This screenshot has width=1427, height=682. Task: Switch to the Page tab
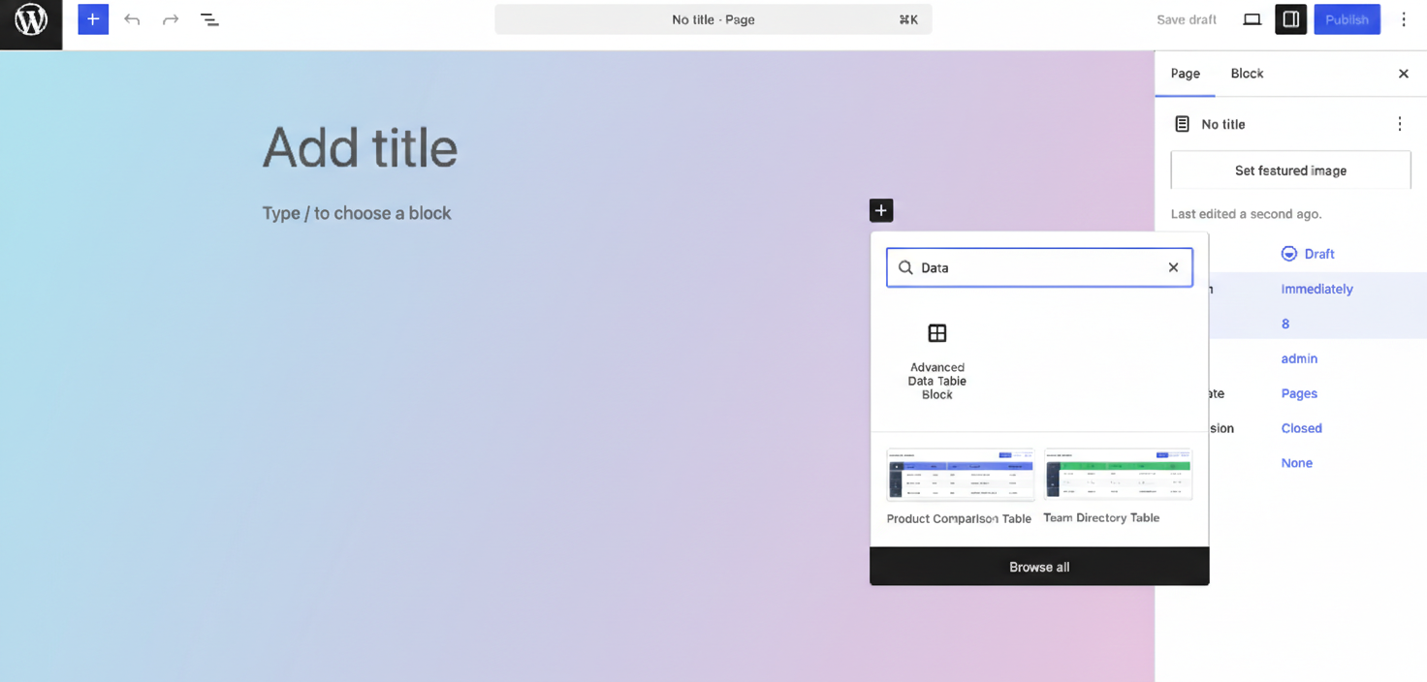point(1185,74)
